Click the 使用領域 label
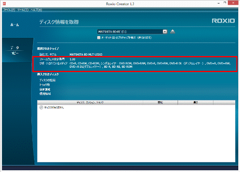The height and width of the screenshot is (172, 240). pyautogui.click(x=45, y=94)
